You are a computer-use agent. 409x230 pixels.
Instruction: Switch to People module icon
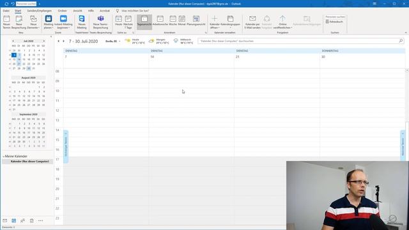tap(23, 220)
